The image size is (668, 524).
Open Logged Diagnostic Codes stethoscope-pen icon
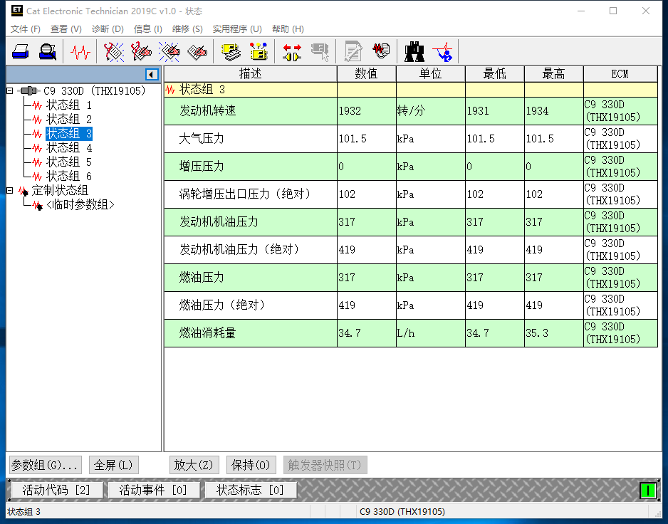(142, 52)
